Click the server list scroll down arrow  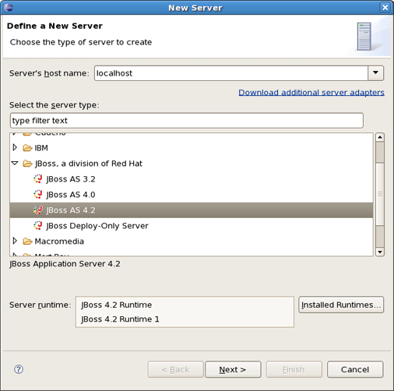pos(380,252)
